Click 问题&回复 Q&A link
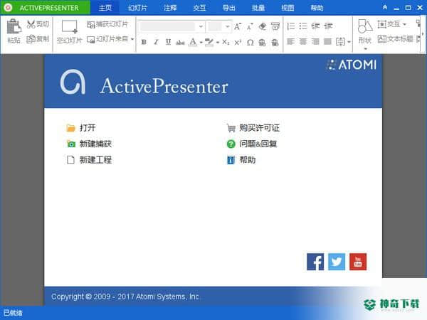This screenshot has width=427, height=320. click(x=252, y=144)
